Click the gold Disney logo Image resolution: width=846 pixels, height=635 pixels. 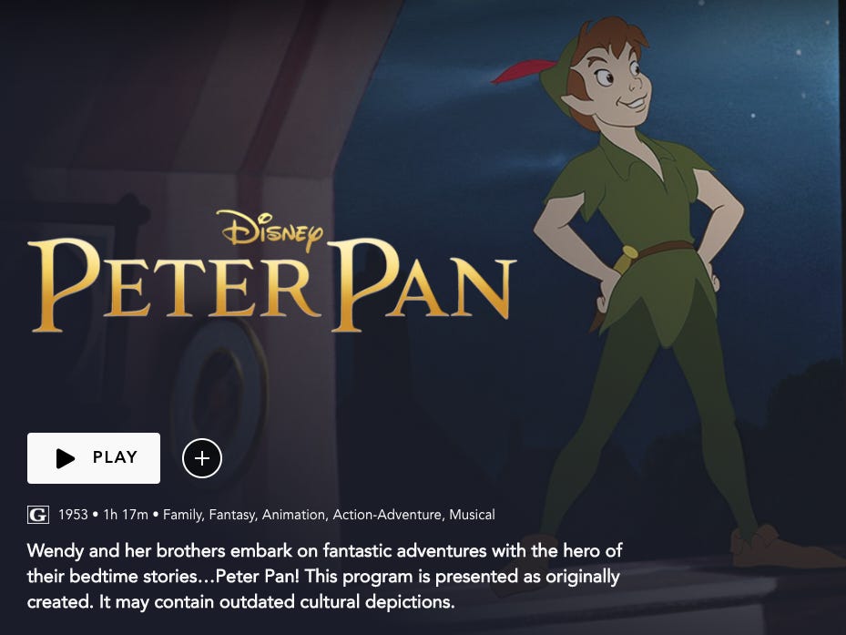[x=270, y=230]
